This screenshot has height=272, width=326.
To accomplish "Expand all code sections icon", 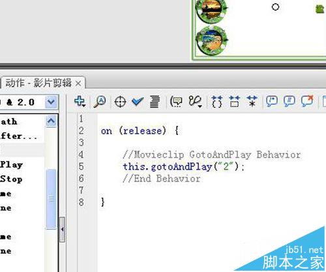I will coord(252,101).
